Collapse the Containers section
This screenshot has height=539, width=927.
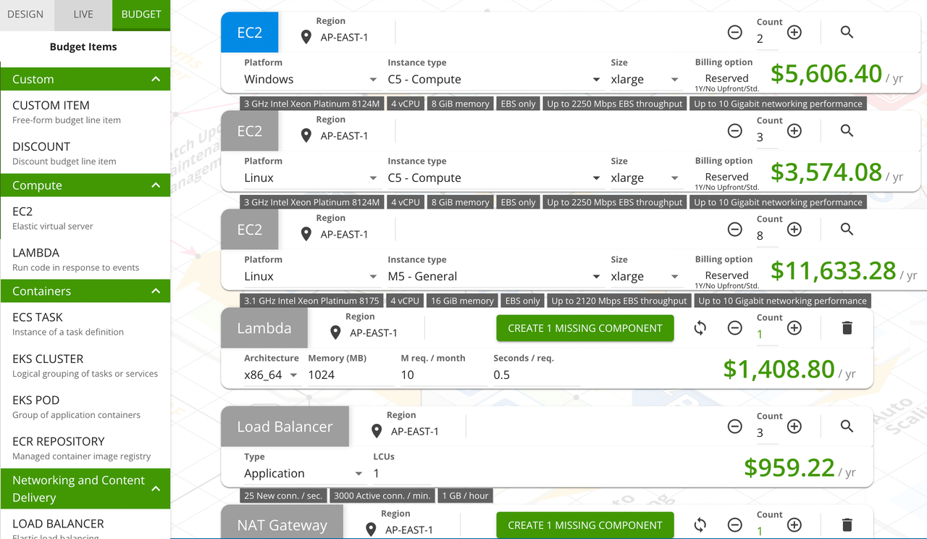coord(85,291)
